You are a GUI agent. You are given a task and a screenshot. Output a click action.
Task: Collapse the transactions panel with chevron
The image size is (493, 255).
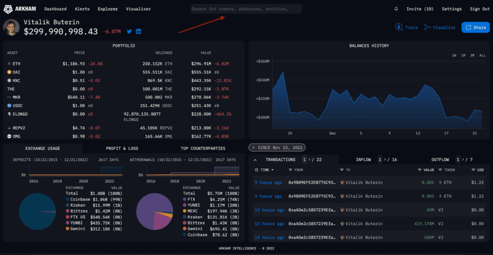click(x=255, y=160)
